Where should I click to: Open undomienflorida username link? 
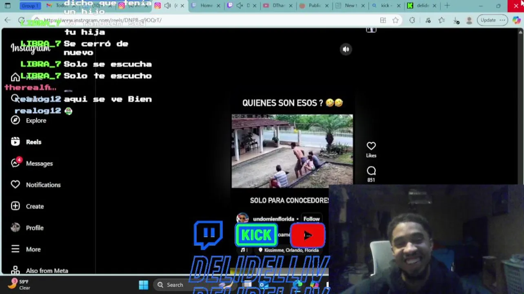pyautogui.click(x=273, y=219)
